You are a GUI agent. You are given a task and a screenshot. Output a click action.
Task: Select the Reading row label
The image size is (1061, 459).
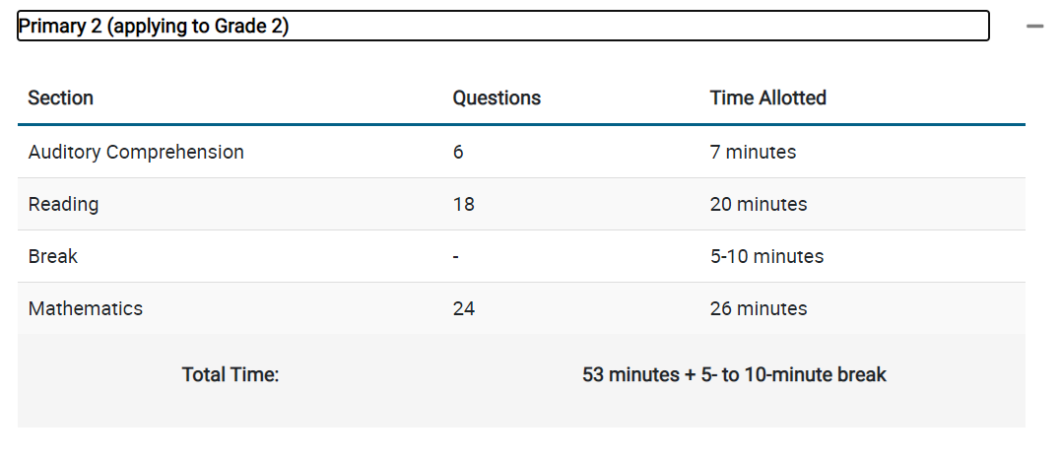point(64,205)
